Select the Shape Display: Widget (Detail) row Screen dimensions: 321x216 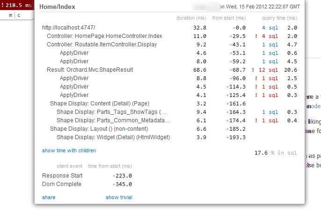pos(113,137)
